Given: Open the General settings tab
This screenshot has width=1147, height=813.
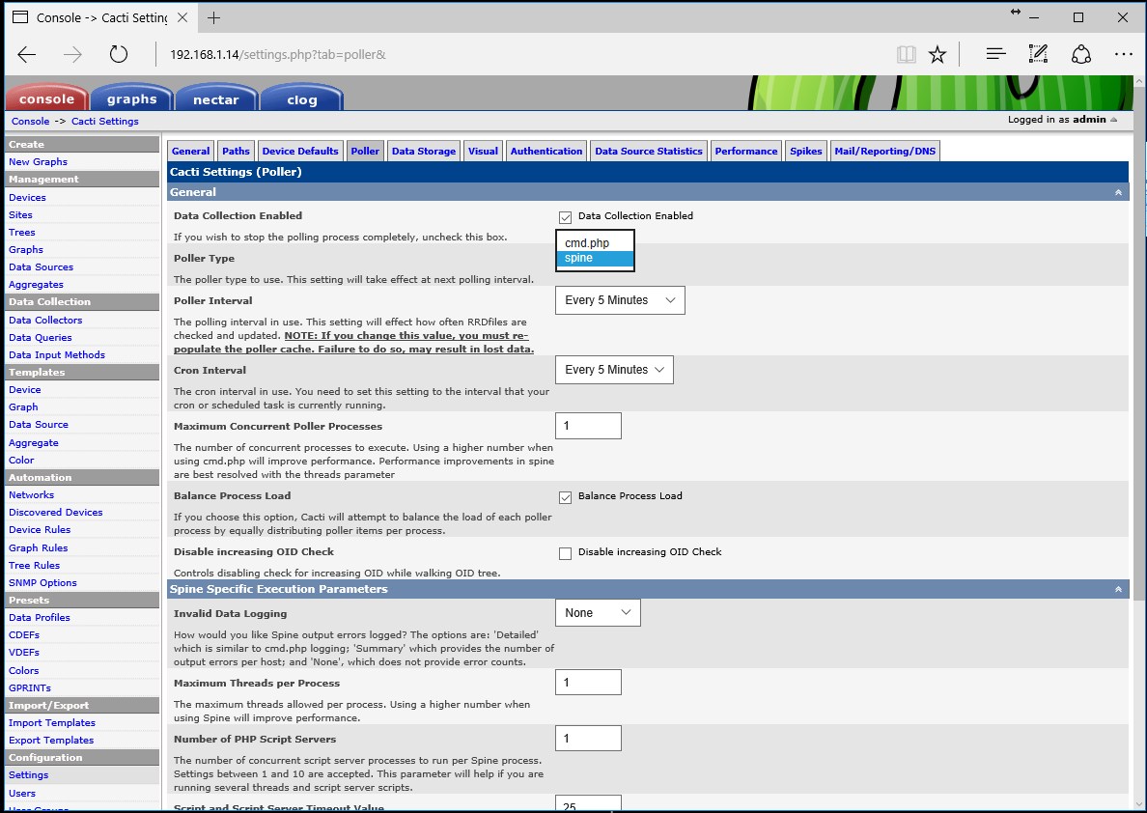Looking at the screenshot, I should tap(191, 151).
